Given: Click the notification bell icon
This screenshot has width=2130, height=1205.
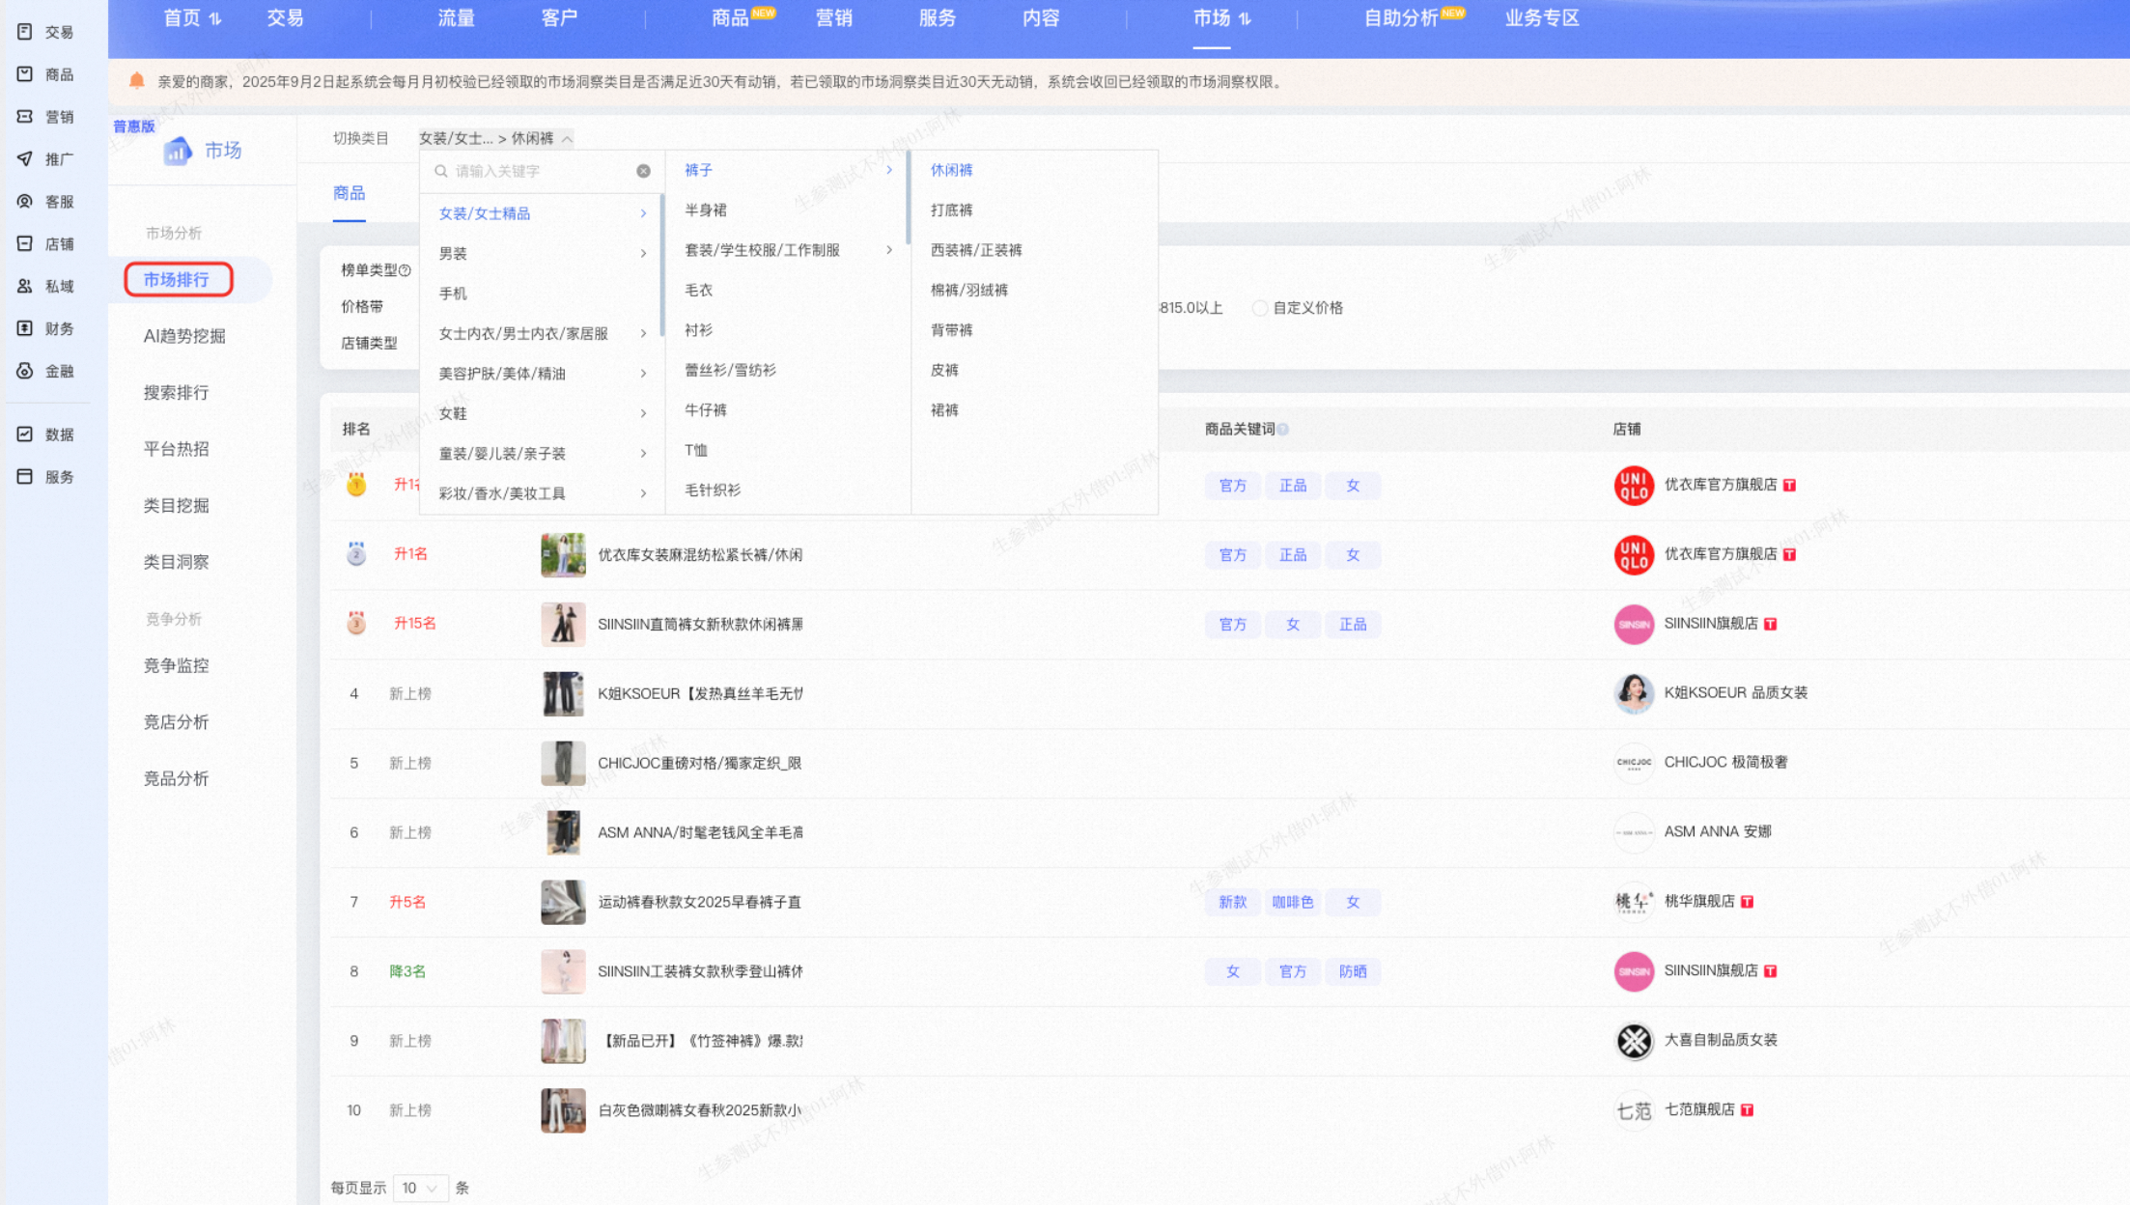Looking at the screenshot, I should click(x=137, y=81).
